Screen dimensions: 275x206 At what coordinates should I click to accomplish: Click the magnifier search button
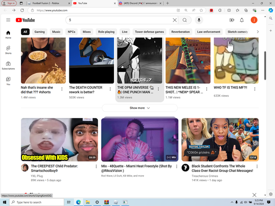point(185,20)
